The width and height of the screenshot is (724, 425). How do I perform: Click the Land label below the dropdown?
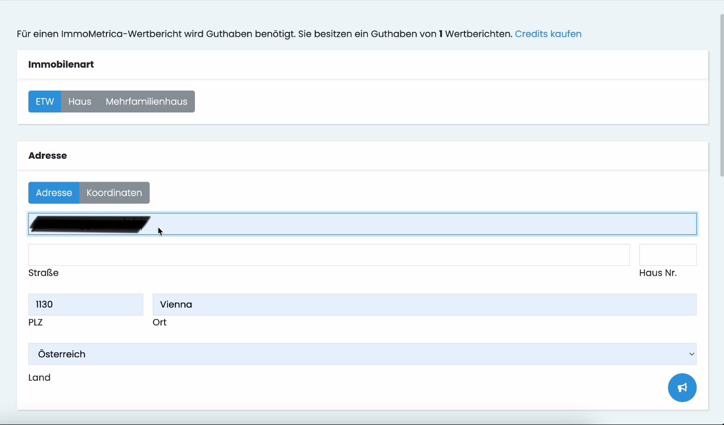coord(39,377)
